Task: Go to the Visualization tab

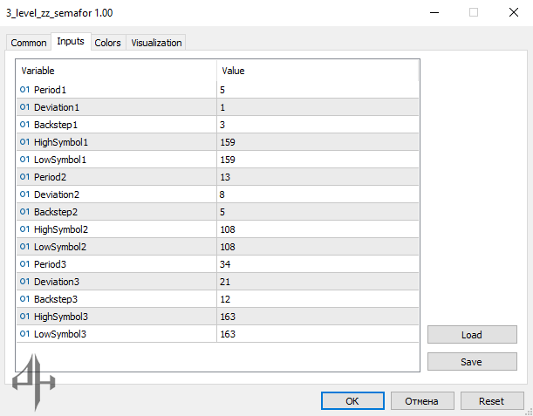Action: click(156, 43)
